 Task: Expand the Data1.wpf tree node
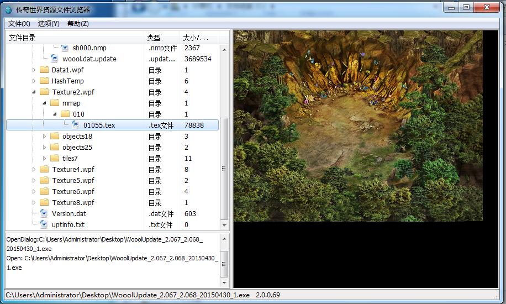coord(34,70)
